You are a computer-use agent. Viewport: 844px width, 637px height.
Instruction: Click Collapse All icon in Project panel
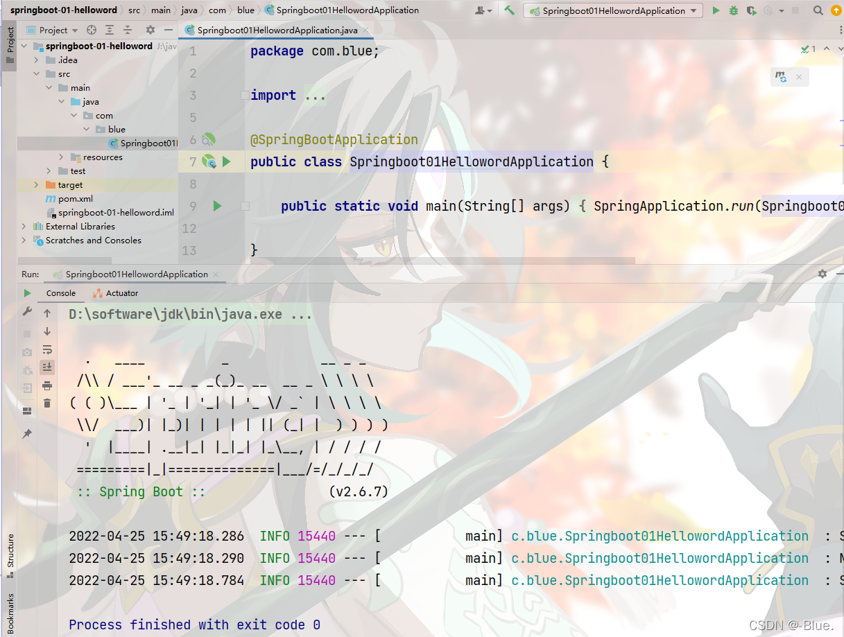tap(128, 30)
